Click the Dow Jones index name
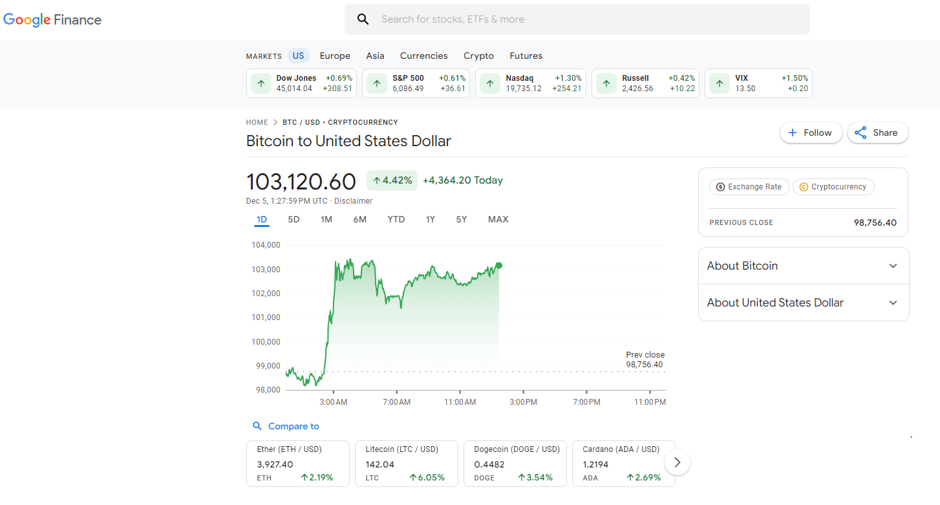Viewport: 940px width, 505px height. (296, 78)
